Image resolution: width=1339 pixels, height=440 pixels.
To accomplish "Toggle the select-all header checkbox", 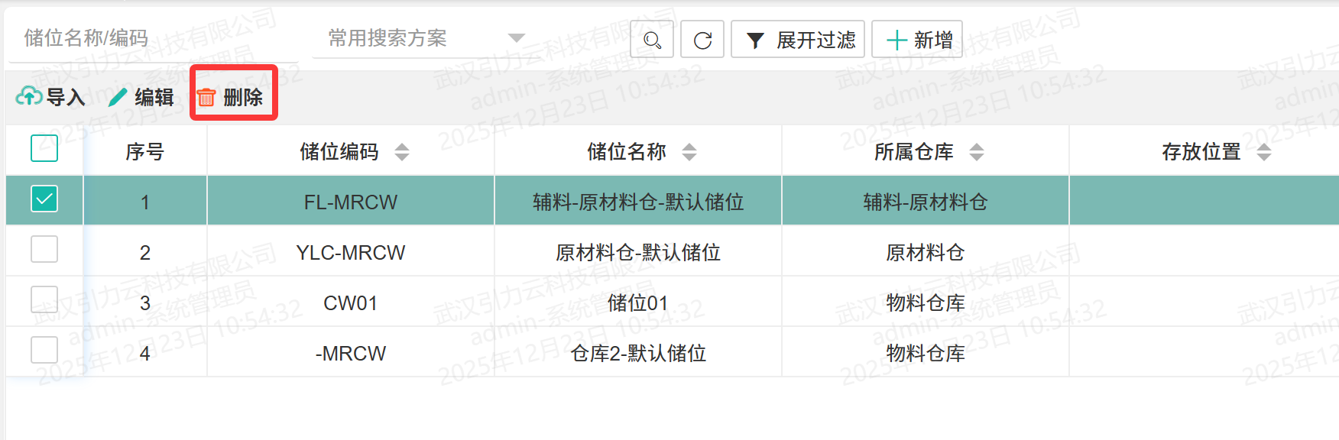I will 44,148.
